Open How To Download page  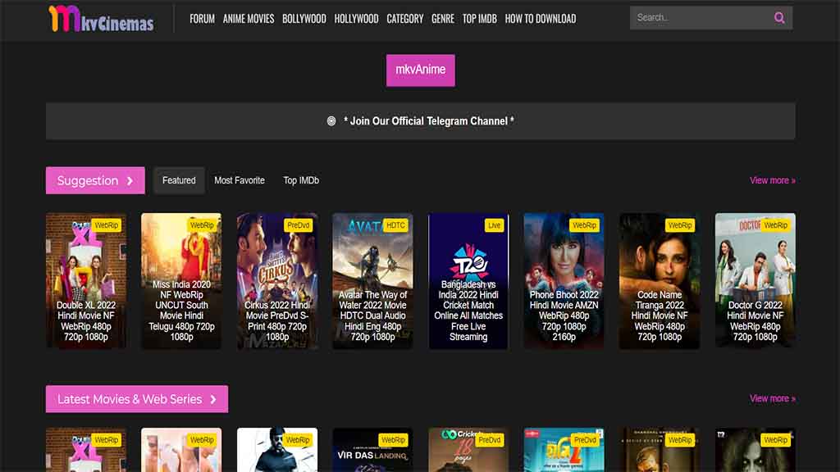pos(541,19)
